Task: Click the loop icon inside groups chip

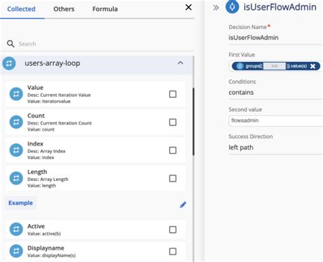Action: click(240, 66)
